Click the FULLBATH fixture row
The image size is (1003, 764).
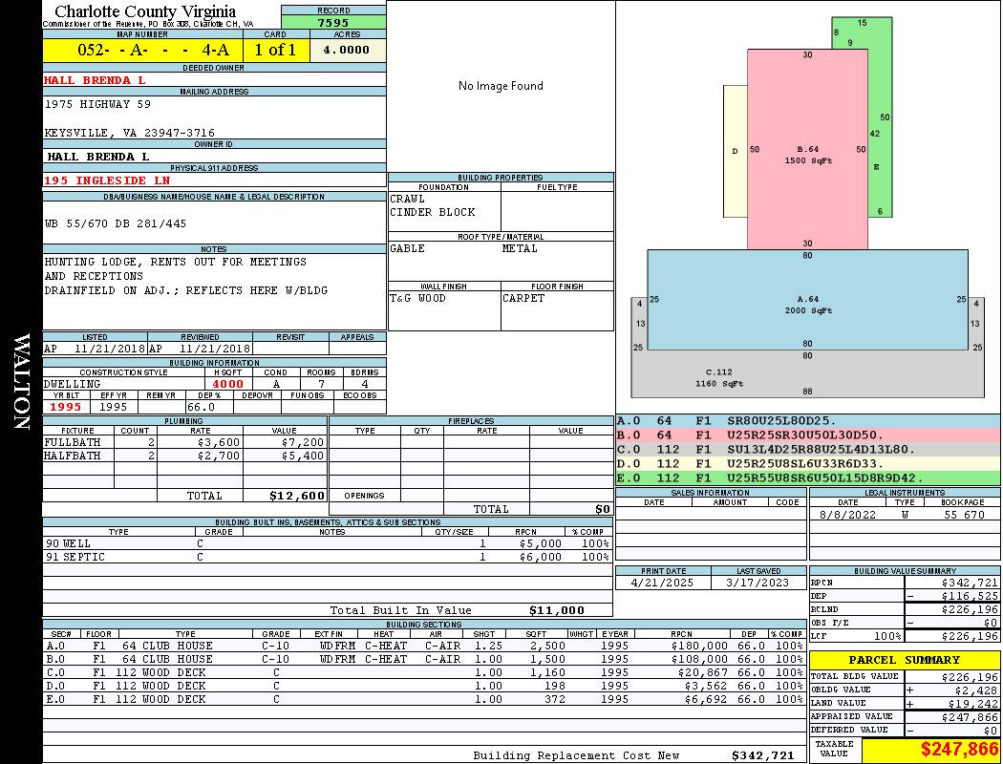pyautogui.click(x=184, y=442)
